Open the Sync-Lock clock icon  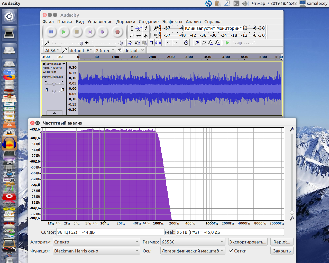point(186,43)
